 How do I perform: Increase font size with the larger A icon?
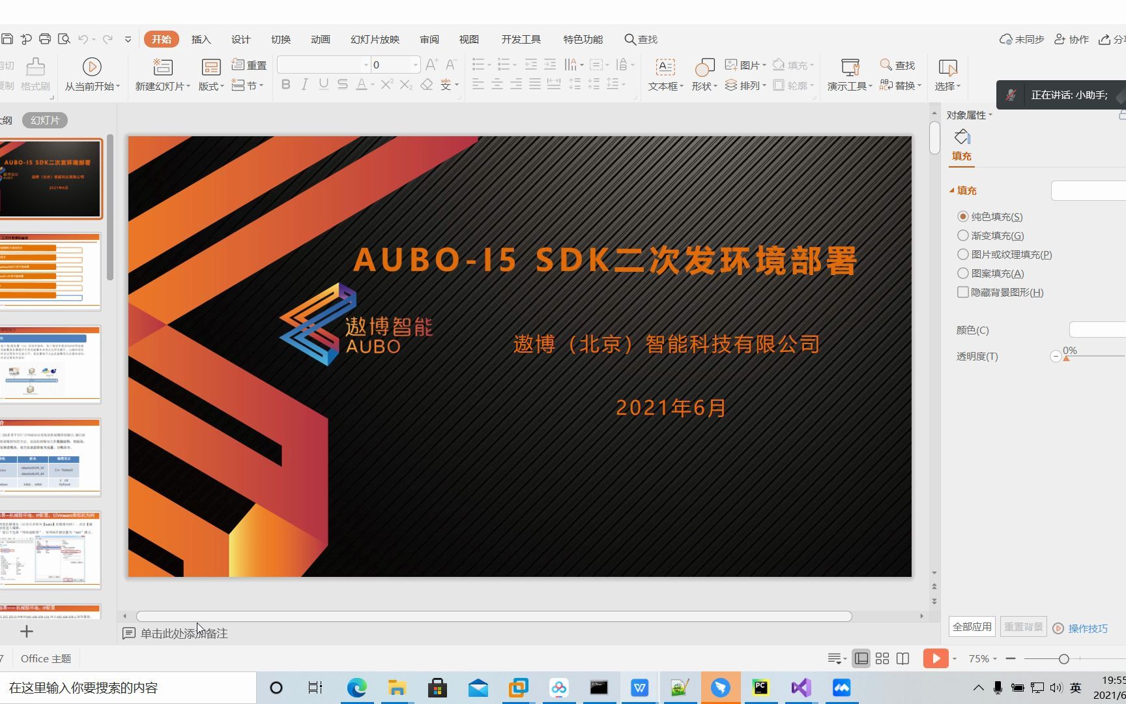click(x=431, y=65)
